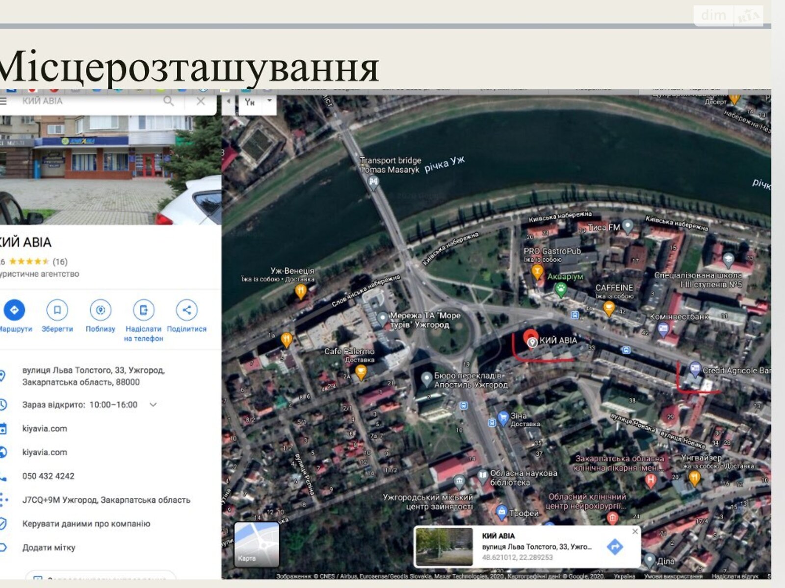
Task: Save place with Зберегти icon
Action: [57, 310]
